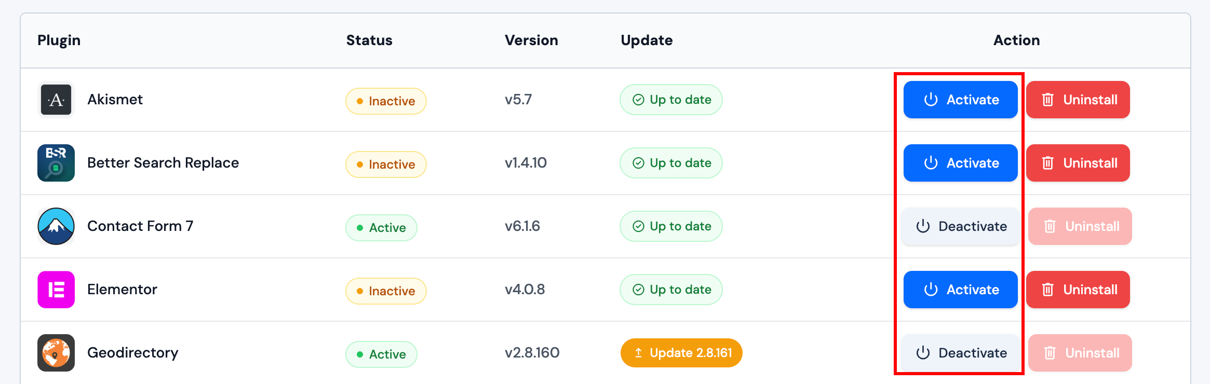Uninstall the Akismet plugin

point(1078,100)
